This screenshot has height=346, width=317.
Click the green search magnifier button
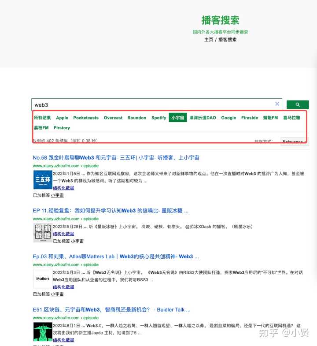pos(298,104)
